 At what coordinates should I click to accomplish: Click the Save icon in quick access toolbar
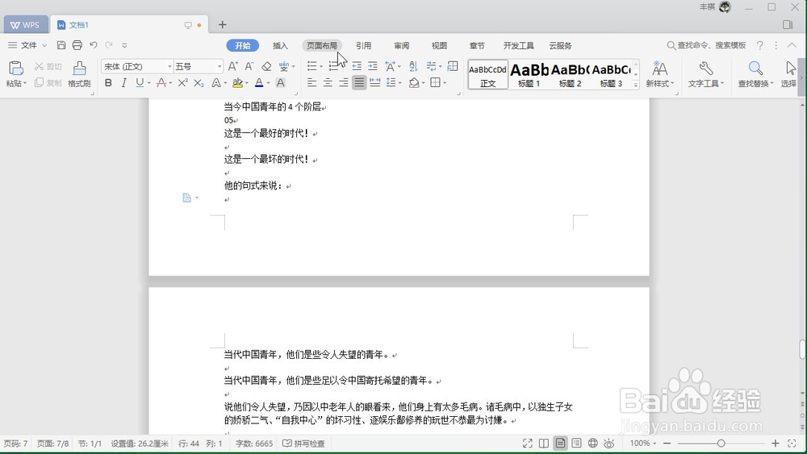tap(61, 45)
